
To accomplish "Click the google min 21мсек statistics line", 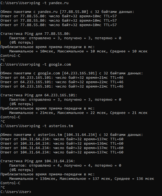I will pyautogui.click(x=78, y=113).
